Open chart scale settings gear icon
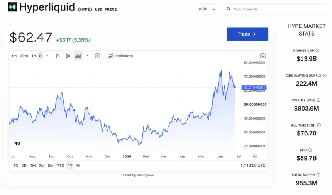The width and height of the screenshot is (332, 195). (x=255, y=156)
